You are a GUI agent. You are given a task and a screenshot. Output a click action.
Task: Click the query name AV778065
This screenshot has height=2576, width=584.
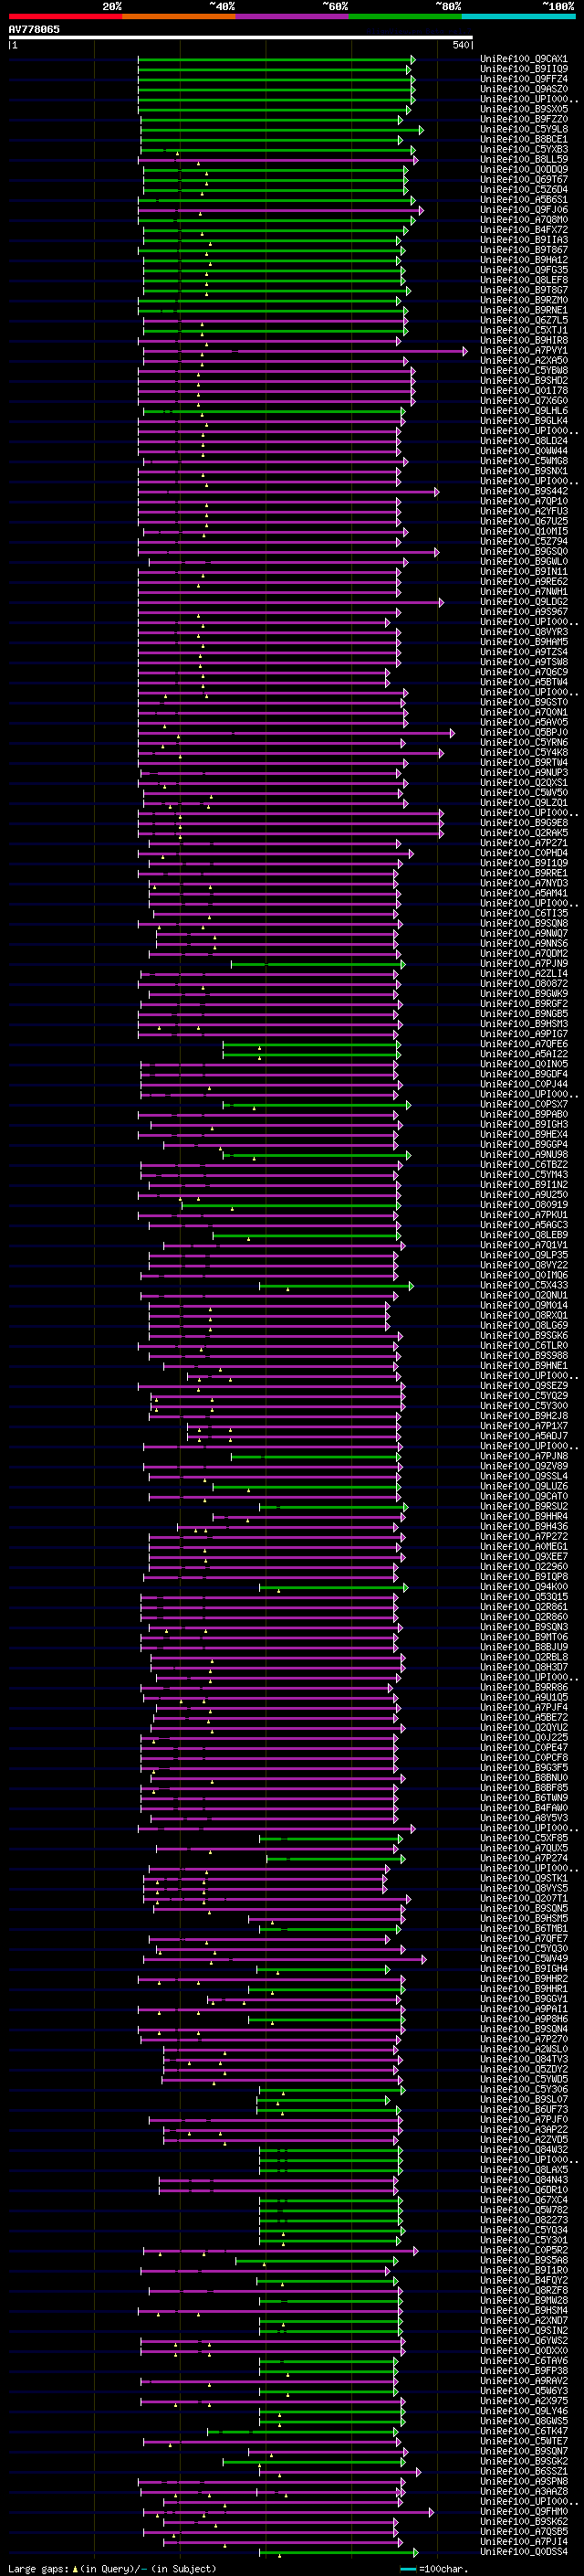click(34, 29)
